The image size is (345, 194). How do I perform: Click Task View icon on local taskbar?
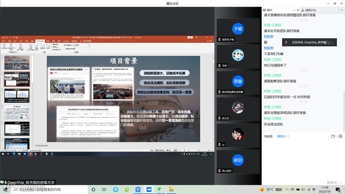[x=104, y=190]
